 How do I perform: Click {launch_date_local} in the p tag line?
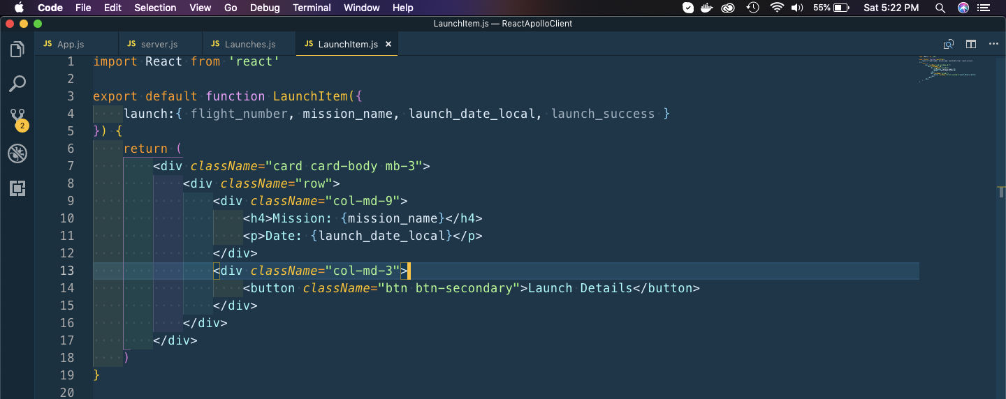pos(382,236)
